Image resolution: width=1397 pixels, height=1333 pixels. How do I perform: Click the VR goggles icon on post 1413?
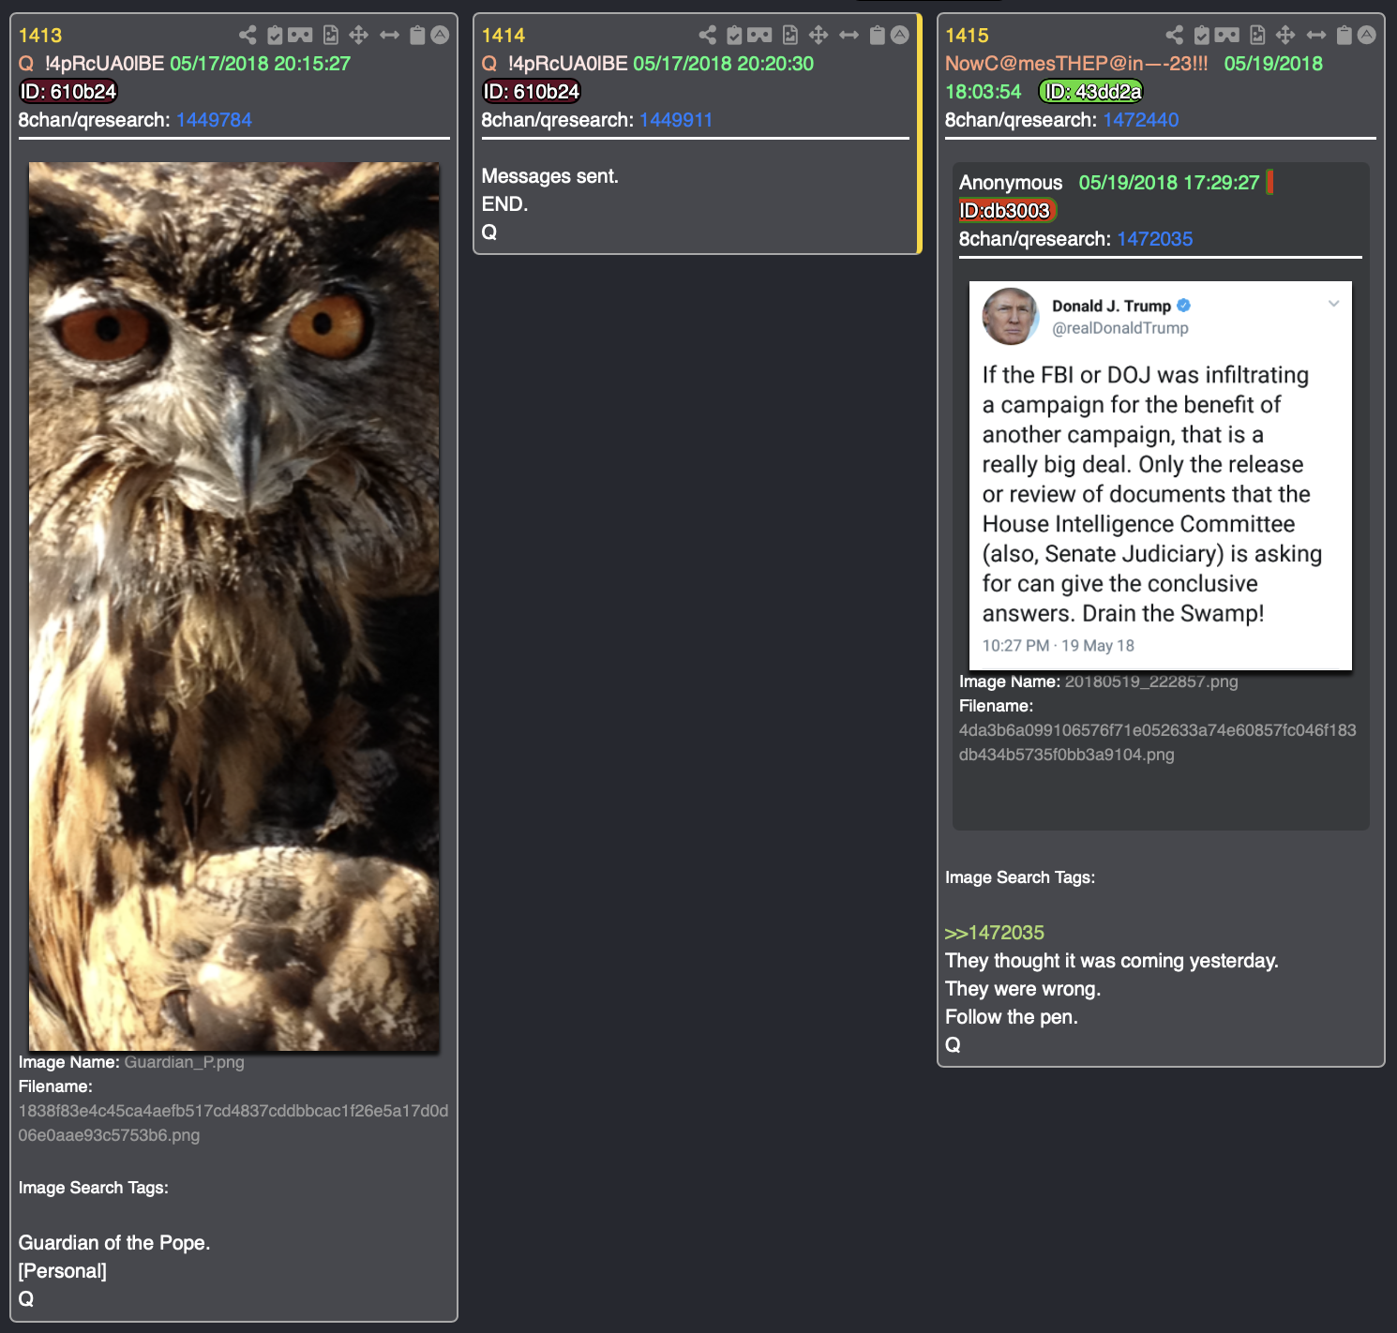[x=300, y=36]
